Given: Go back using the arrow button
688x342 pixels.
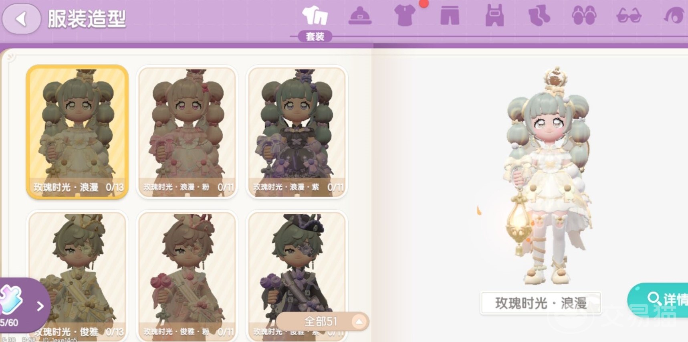Looking at the screenshot, I should pos(21,18).
